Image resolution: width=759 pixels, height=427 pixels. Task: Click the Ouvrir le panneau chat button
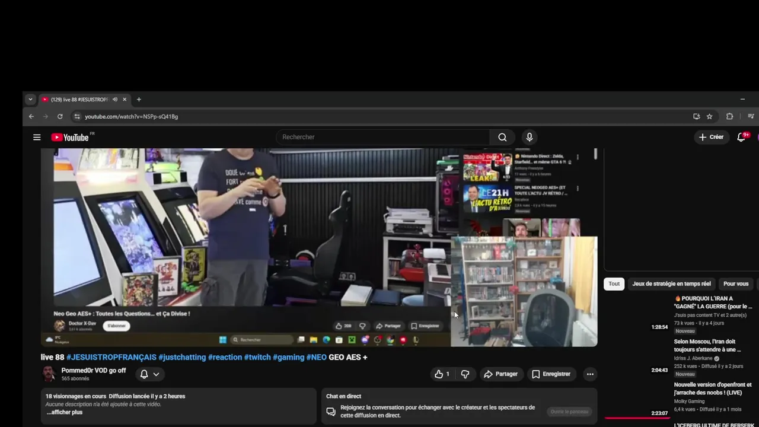pyautogui.click(x=569, y=412)
